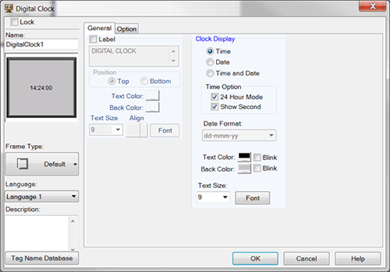390x272 pixels.
Task: Pick the clock display gray Back Color swatch
Action: click(244, 168)
